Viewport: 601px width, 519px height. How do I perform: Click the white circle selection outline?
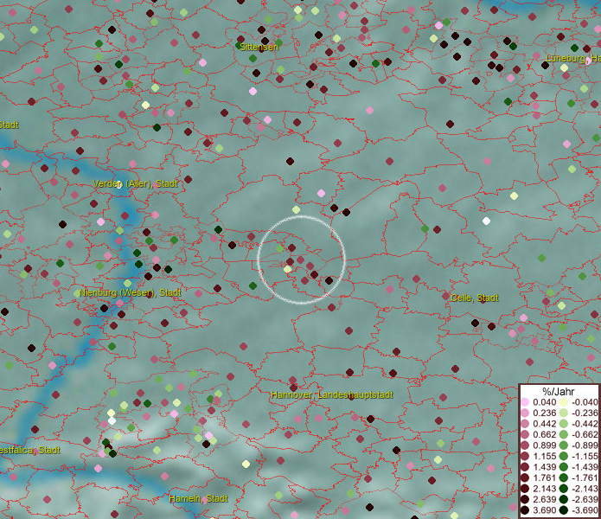click(x=345, y=259)
